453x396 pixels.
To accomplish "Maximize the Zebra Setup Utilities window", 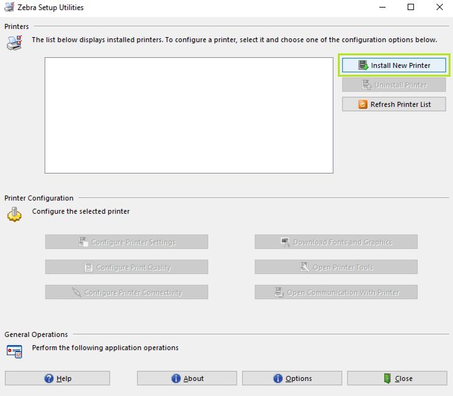I will [x=410, y=7].
